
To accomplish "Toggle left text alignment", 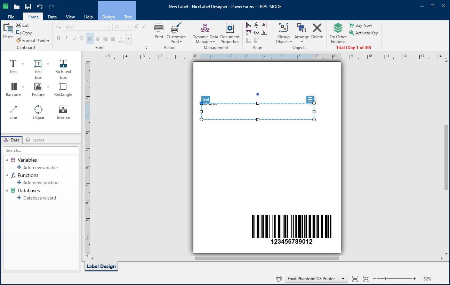I will pyautogui.click(x=90, y=39).
